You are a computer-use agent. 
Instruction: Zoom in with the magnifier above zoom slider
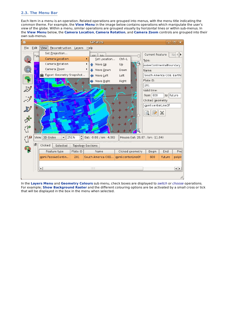click(139, 63)
